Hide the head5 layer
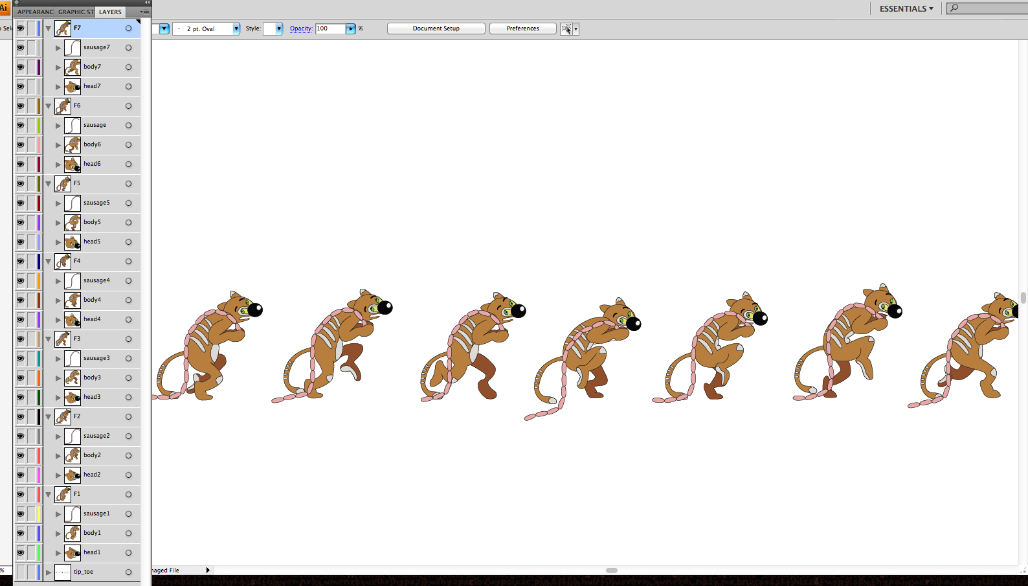 (21, 242)
